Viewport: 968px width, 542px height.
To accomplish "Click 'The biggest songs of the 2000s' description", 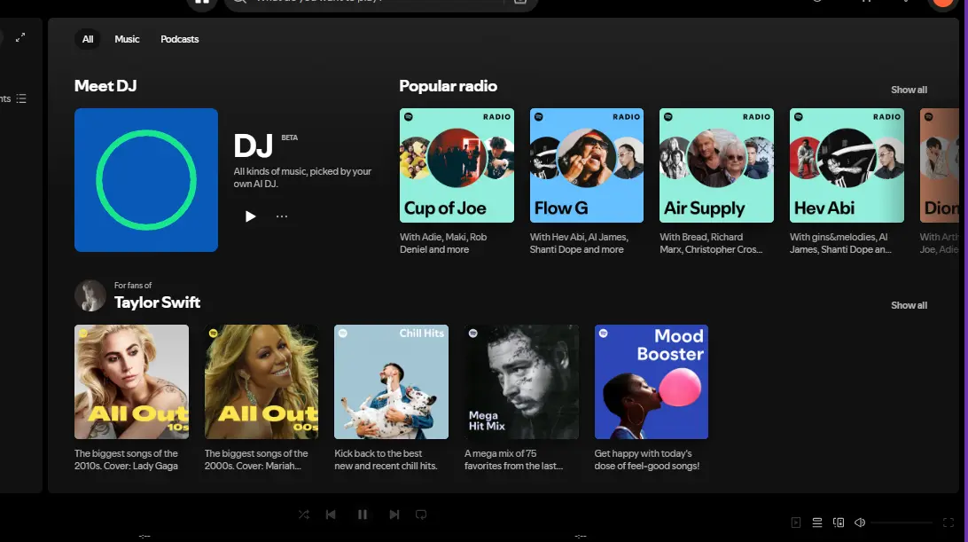I will click(x=256, y=460).
